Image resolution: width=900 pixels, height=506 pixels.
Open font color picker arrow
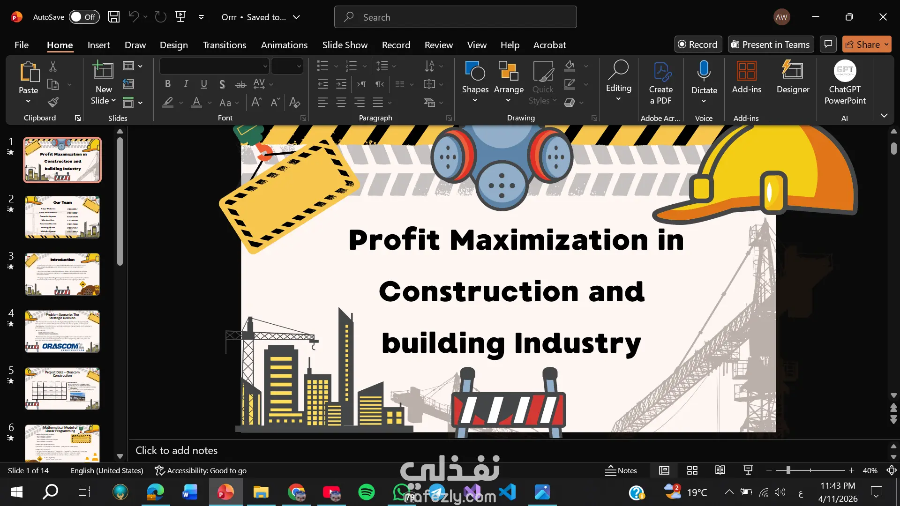(x=210, y=103)
